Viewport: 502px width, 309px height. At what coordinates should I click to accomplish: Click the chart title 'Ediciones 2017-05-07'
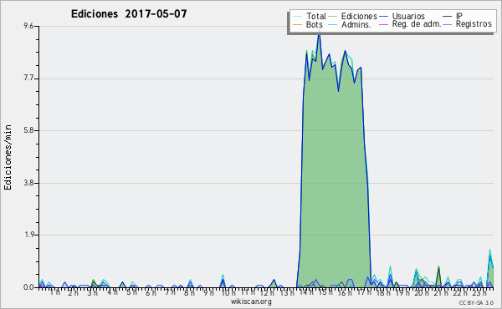(129, 14)
